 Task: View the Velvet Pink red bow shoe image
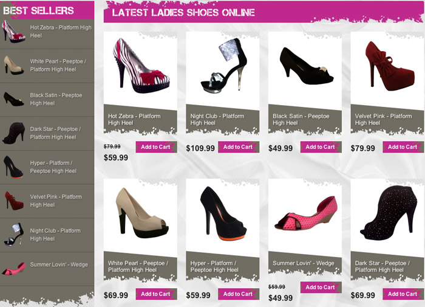click(x=390, y=66)
